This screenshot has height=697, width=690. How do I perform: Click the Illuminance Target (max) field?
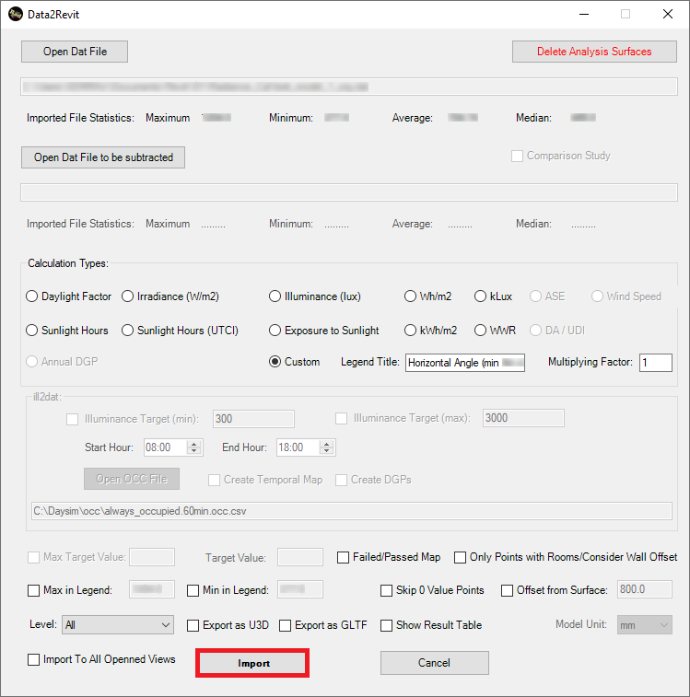[x=523, y=418]
